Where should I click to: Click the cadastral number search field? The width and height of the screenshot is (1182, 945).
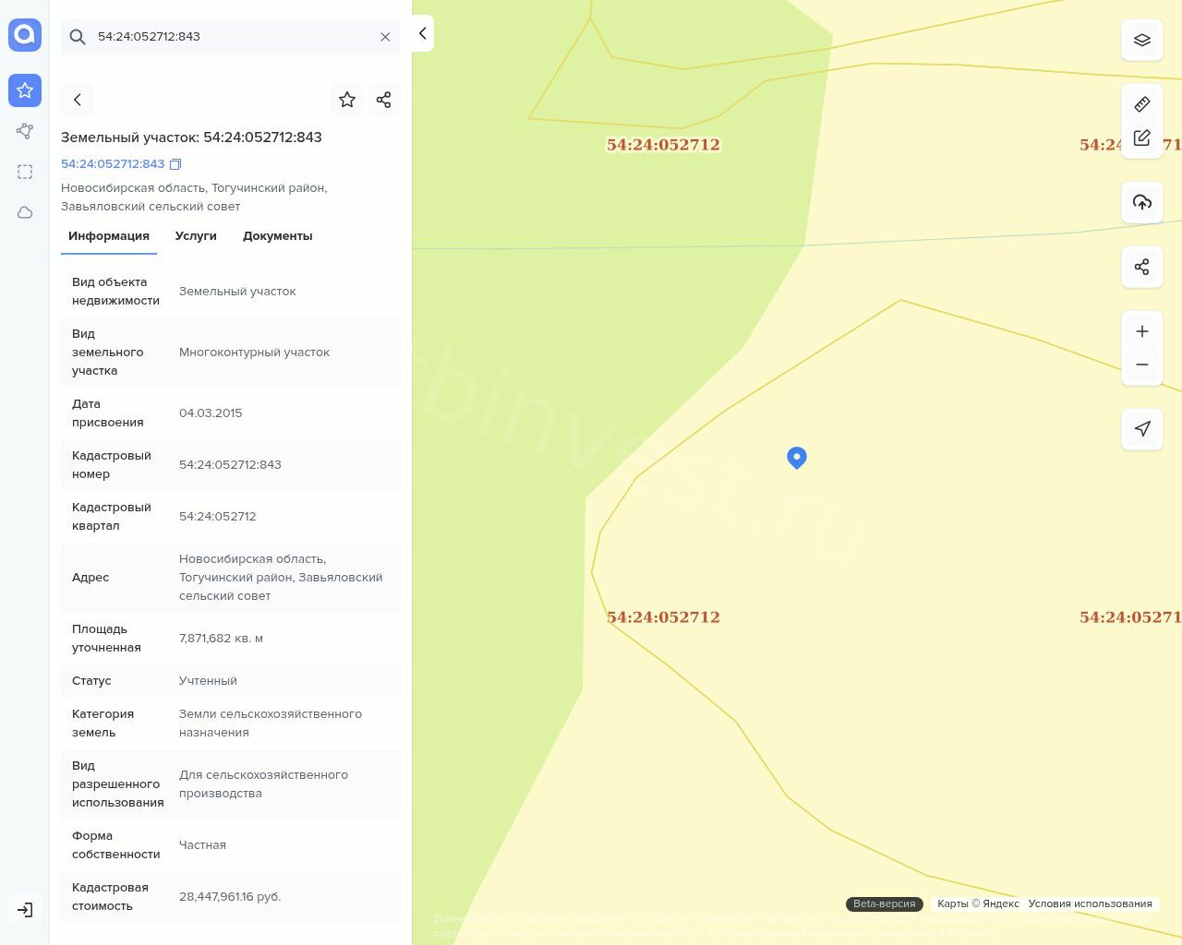231,37
